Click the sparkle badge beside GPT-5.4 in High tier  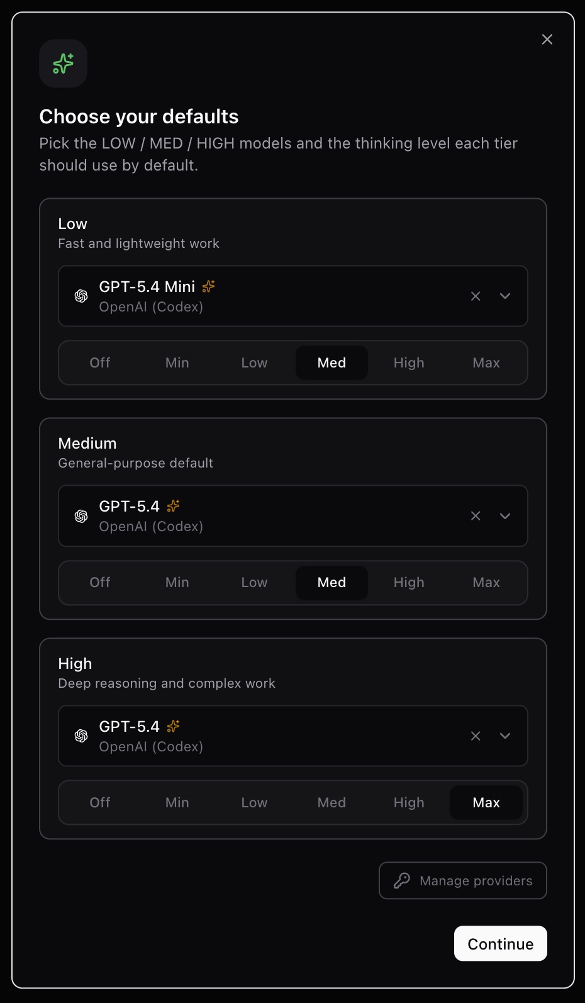coord(173,726)
